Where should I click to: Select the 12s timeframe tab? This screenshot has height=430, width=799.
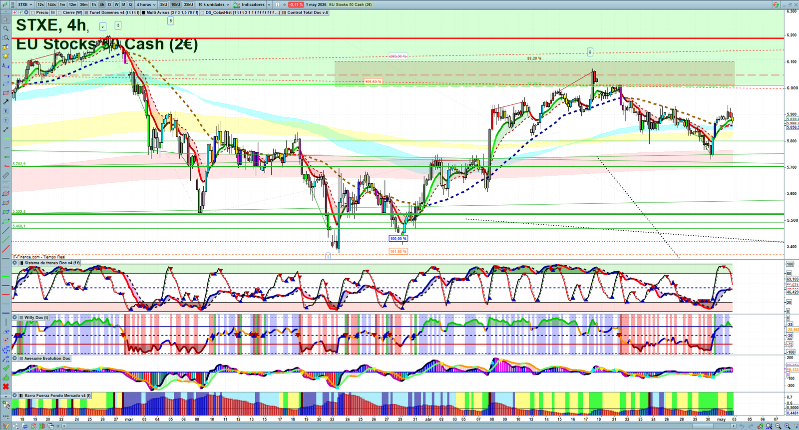pos(40,4)
